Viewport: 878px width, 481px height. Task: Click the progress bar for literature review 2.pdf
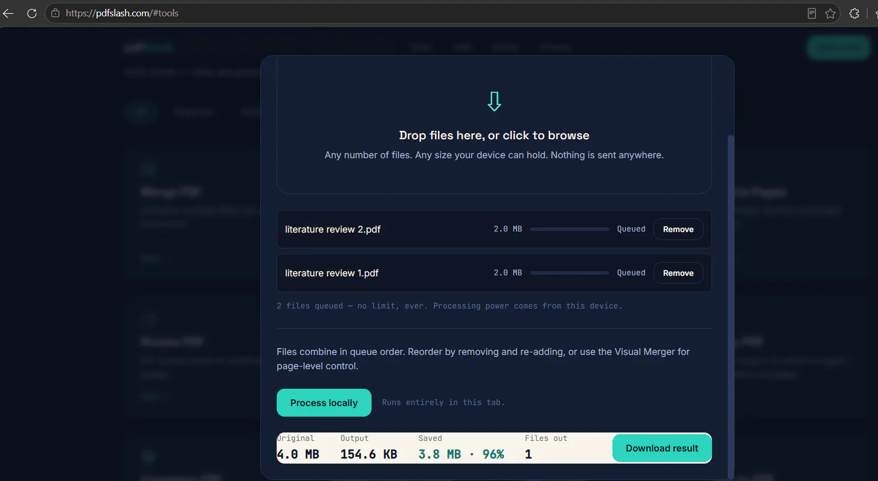(570, 229)
